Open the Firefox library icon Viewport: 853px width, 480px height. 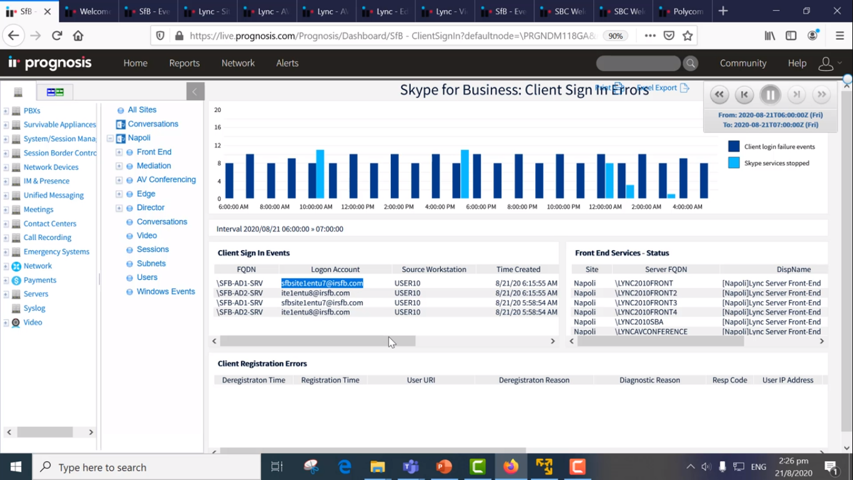(770, 36)
